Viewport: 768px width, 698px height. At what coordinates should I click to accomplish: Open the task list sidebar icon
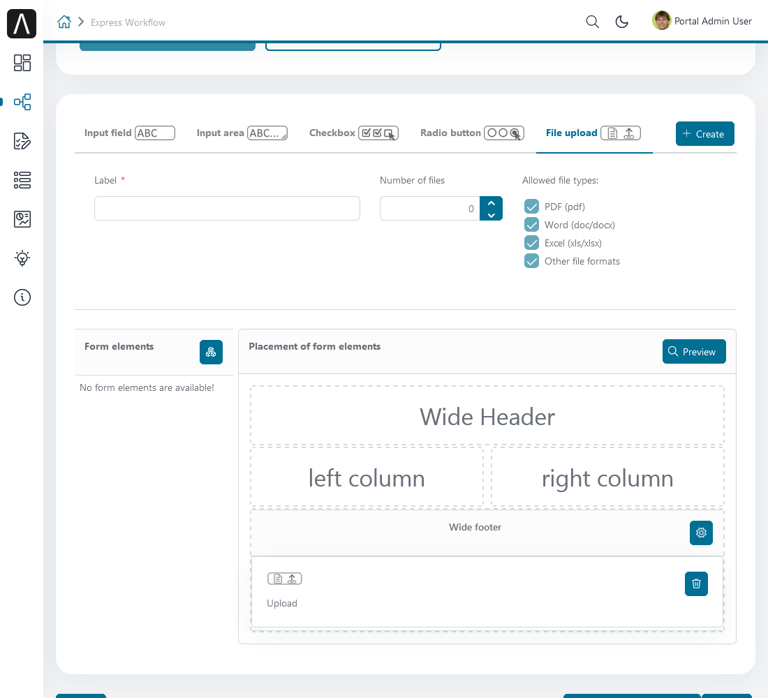[22, 180]
